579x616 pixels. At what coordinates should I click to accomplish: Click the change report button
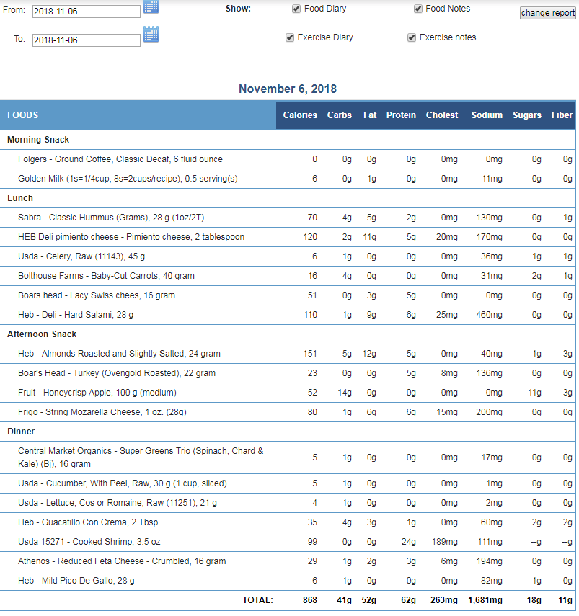pyautogui.click(x=547, y=13)
